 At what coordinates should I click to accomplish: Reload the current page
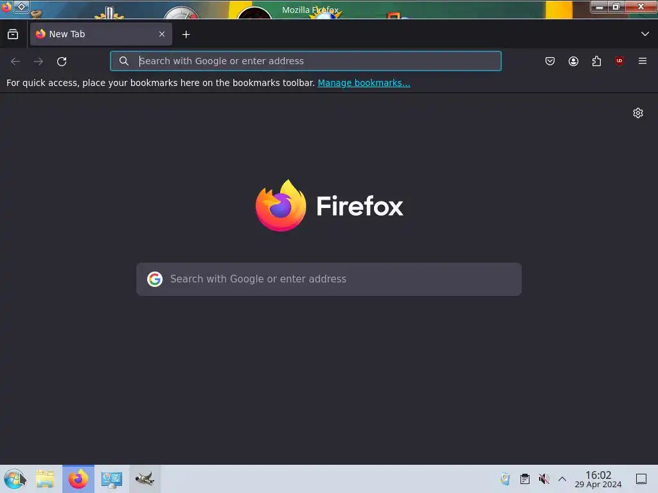[62, 61]
